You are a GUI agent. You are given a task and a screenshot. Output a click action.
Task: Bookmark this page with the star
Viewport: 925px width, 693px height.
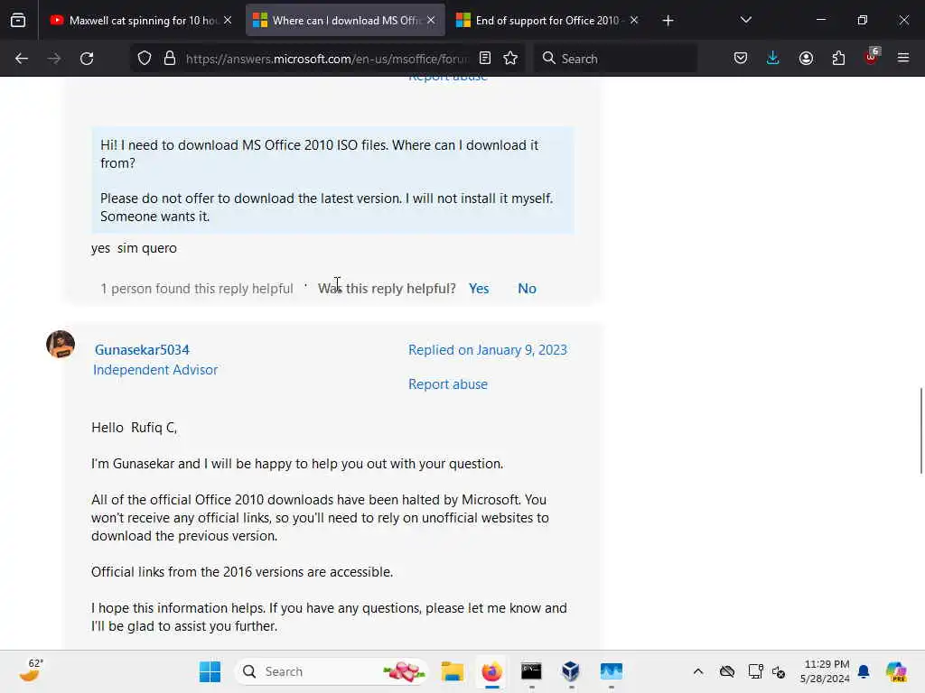point(510,59)
